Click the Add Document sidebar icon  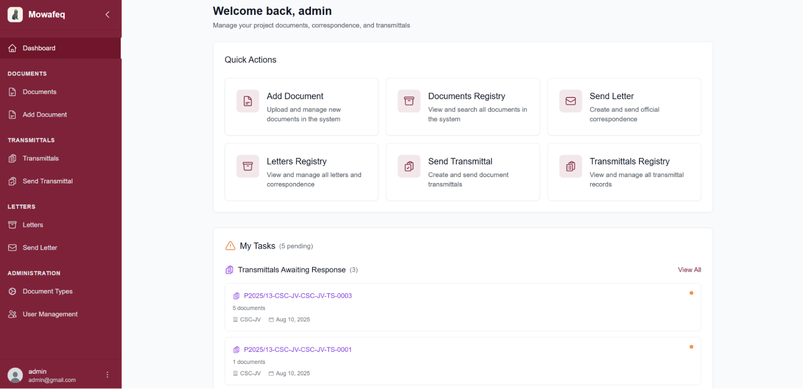pos(12,114)
